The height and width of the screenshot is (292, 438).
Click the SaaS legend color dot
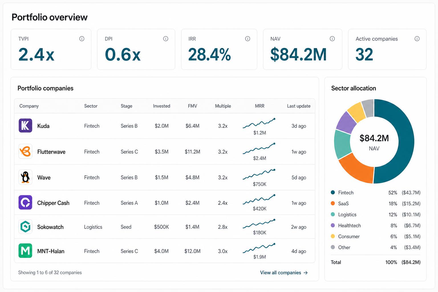coord(333,203)
